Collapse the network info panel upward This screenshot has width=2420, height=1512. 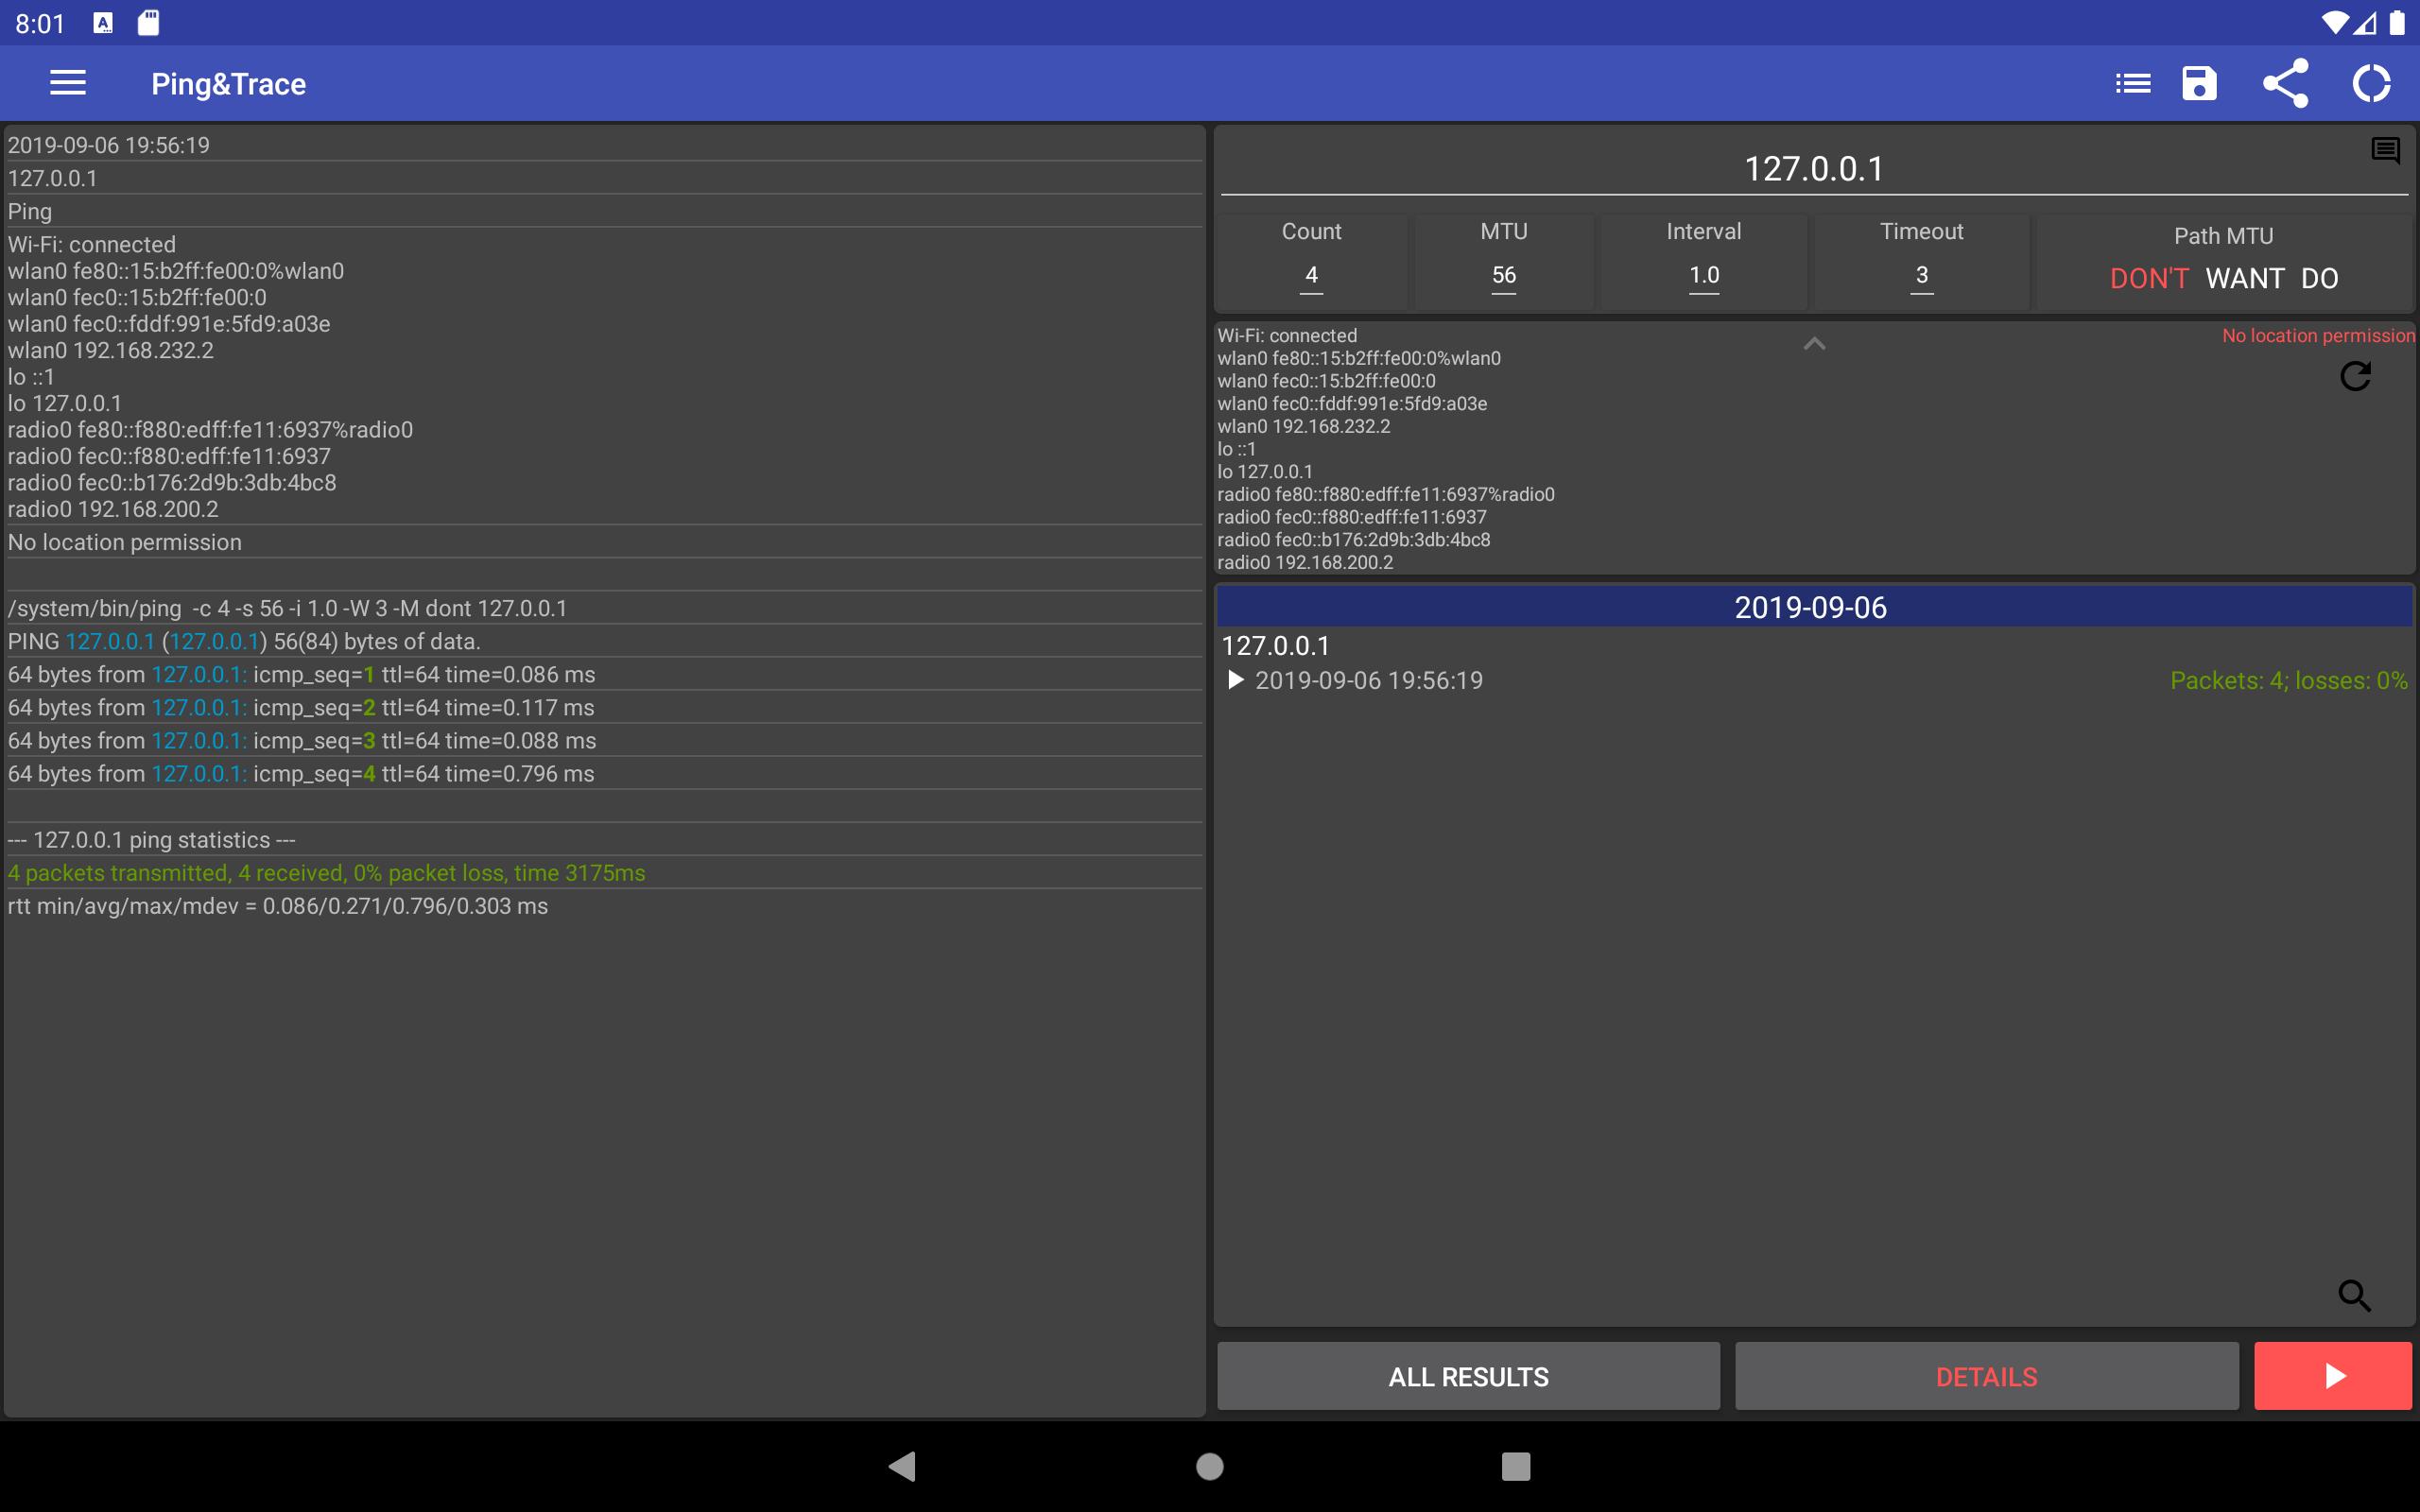click(1814, 343)
